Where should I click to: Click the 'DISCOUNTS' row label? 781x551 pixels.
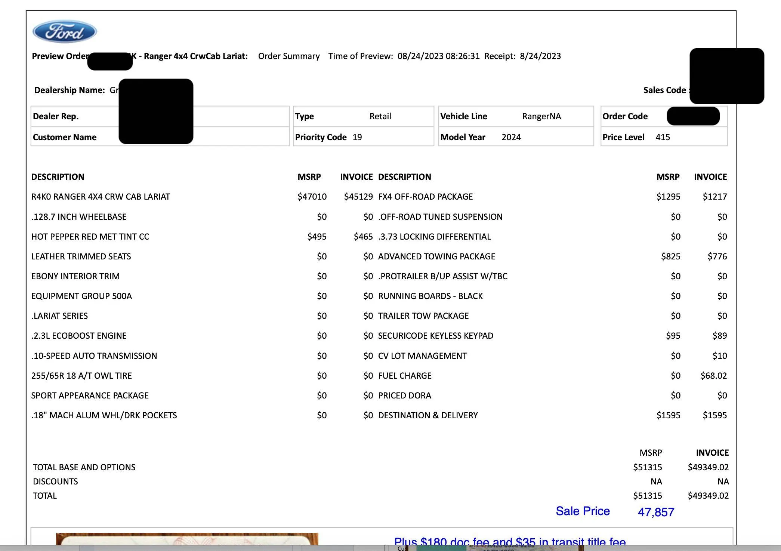pyautogui.click(x=55, y=481)
